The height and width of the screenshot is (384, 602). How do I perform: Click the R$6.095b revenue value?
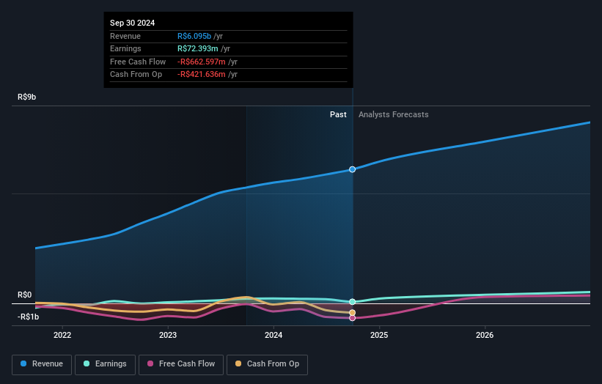194,36
